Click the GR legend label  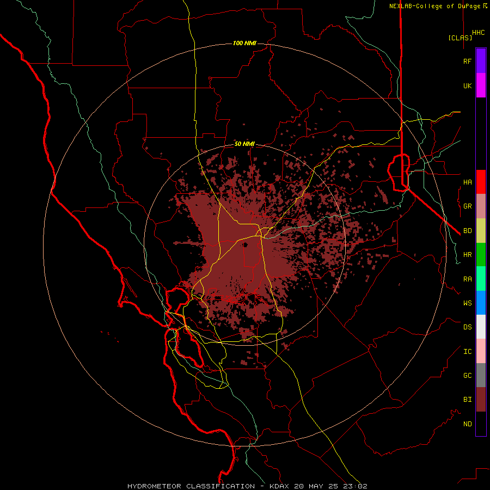[x=467, y=206]
